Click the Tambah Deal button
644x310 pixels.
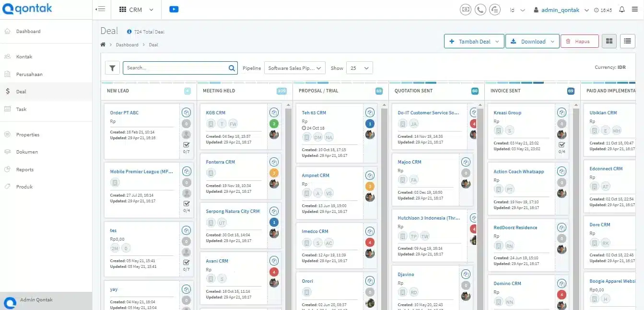coord(474,41)
